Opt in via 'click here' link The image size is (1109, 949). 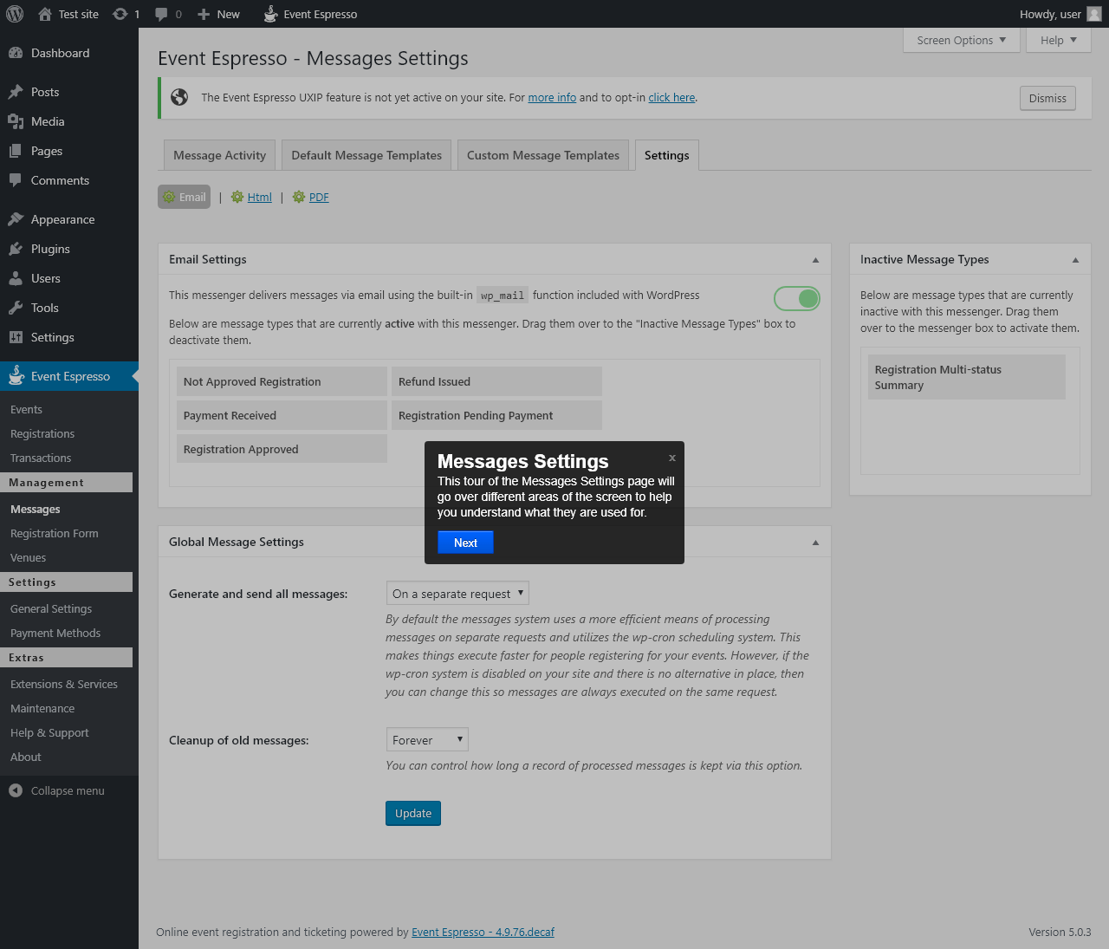click(x=671, y=97)
